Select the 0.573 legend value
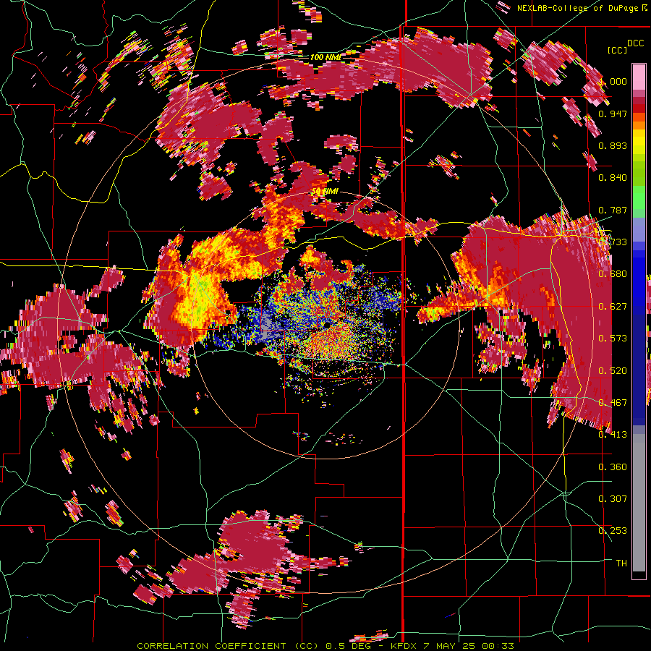 (613, 339)
